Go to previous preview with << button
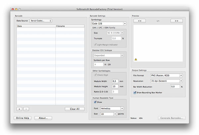Image resolution: width=199 pixels, height=135 pixels. [140, 21]
